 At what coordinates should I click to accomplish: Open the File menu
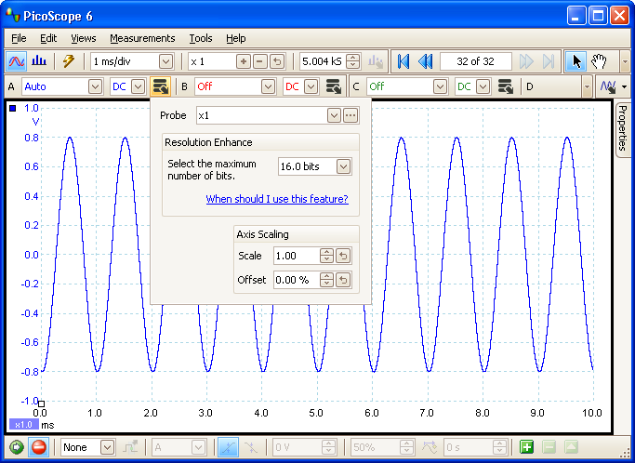click(x=19, y=38)
